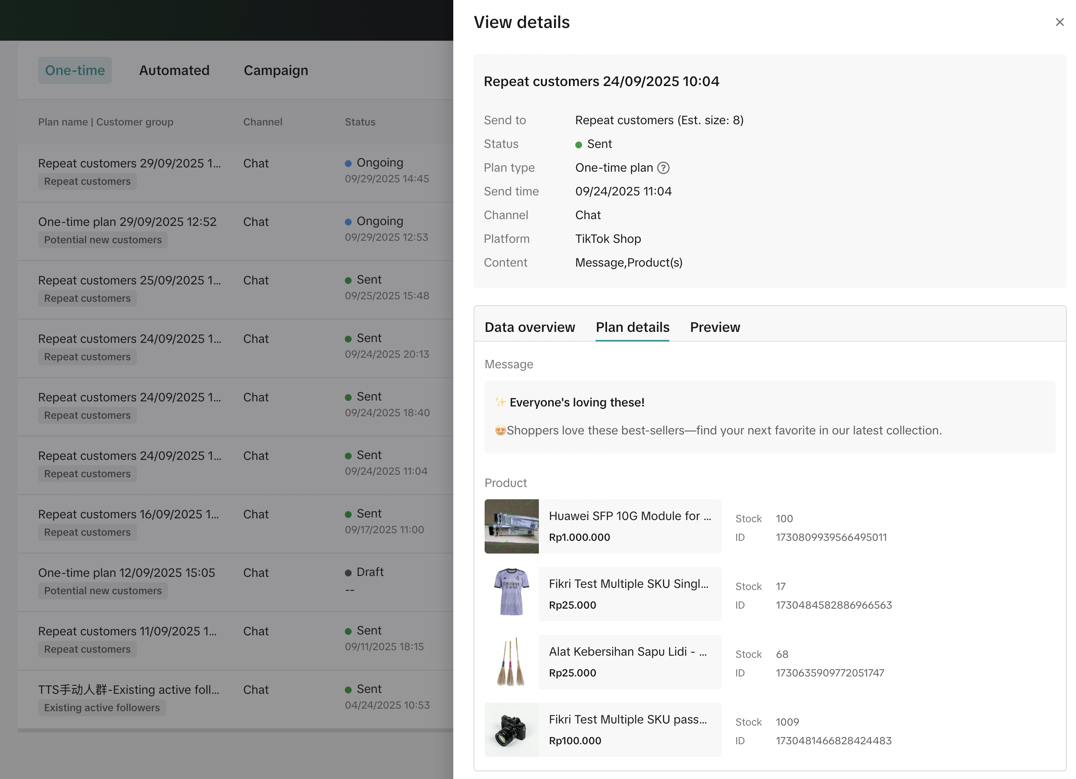The height and width of the screenshot is (779, 1076).
Task: Open the Data overview tab
Action: click(x=530, y=327)
